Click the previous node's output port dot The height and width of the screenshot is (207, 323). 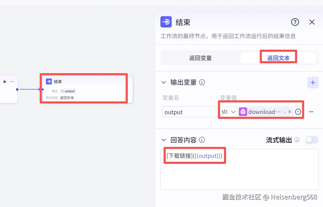click(x=17, y=89)
